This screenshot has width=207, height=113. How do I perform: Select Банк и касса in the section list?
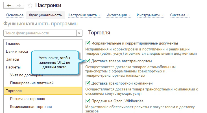[17, 52]
